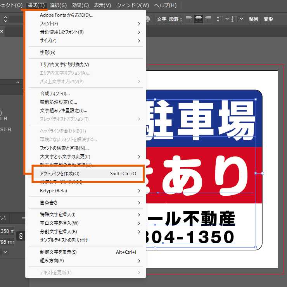Open the ヘルプ(H) menu

[x=165, y=5]
